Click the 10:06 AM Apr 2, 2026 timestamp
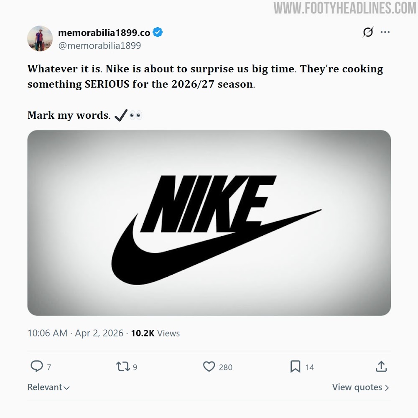 point(75,333)
